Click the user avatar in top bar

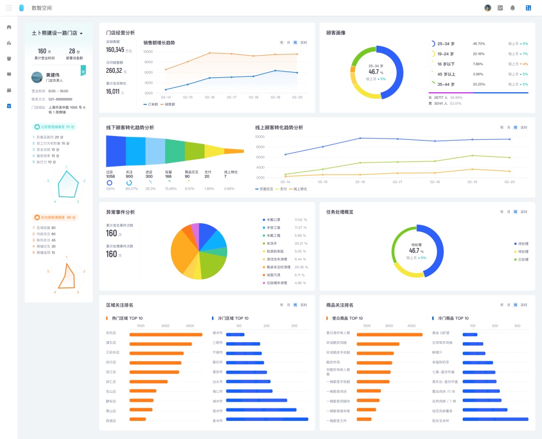(487, 8)
